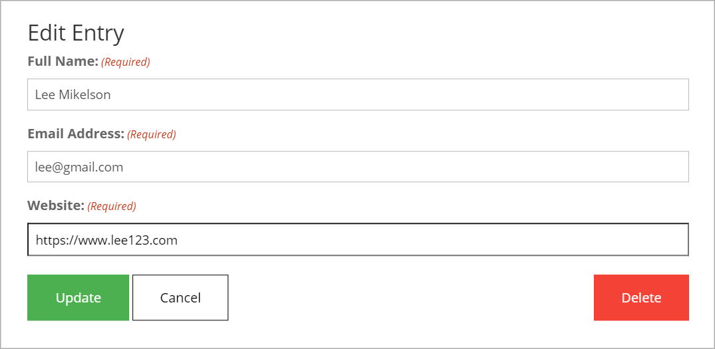Click "(Required)" next to Full Name

[126, 62]
